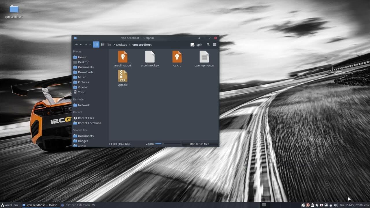Viewport: 370px width, 208px height.
Task: Switch to Details list view mode
Action: pos(103,44)
